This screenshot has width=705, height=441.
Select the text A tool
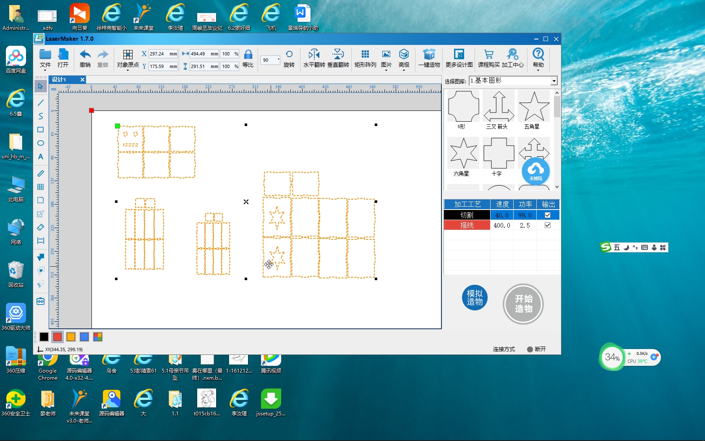click(x=40, y=156)
